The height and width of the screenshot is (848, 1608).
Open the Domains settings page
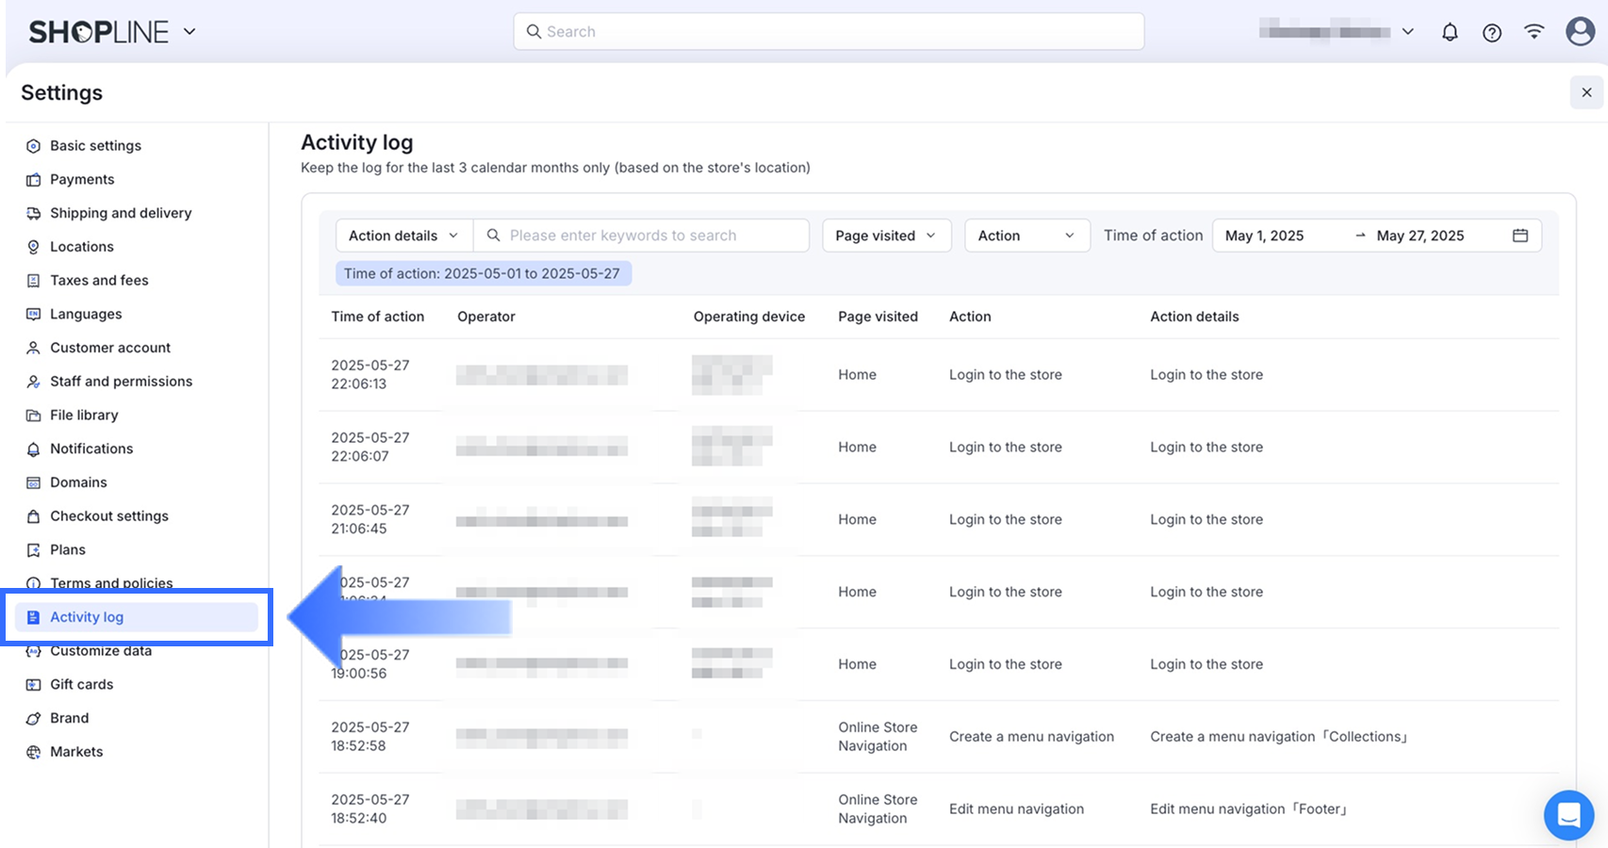pos(78,482)
